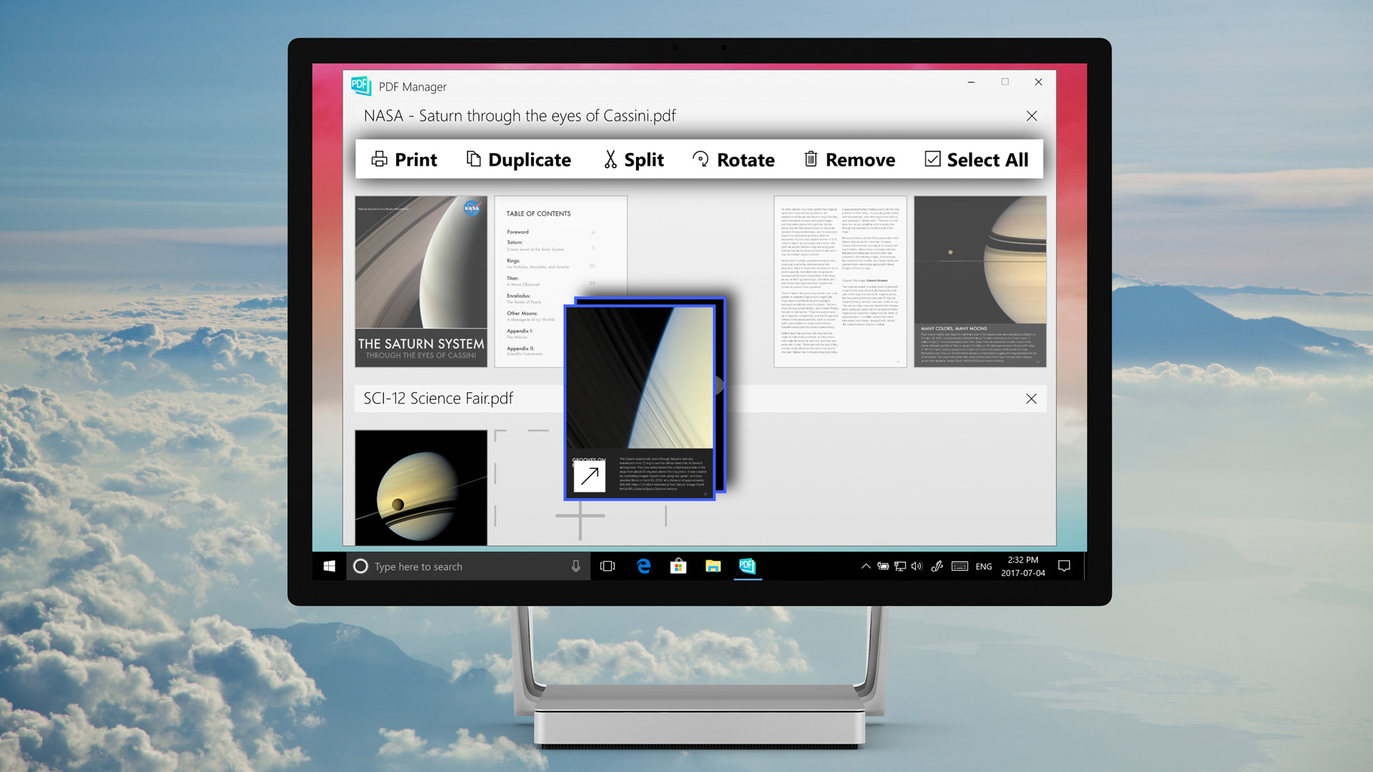Select the Science Fair Saturn page thumbnail
This screenshot has height=772, width=1373.
[421, 487]
